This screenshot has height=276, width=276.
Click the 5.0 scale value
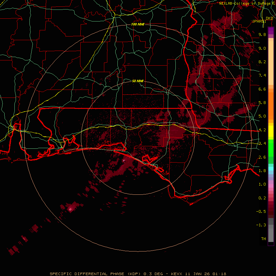tap(262, 116)
